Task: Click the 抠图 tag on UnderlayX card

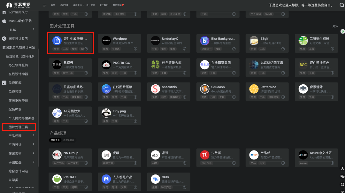Action: click(164, 49)
